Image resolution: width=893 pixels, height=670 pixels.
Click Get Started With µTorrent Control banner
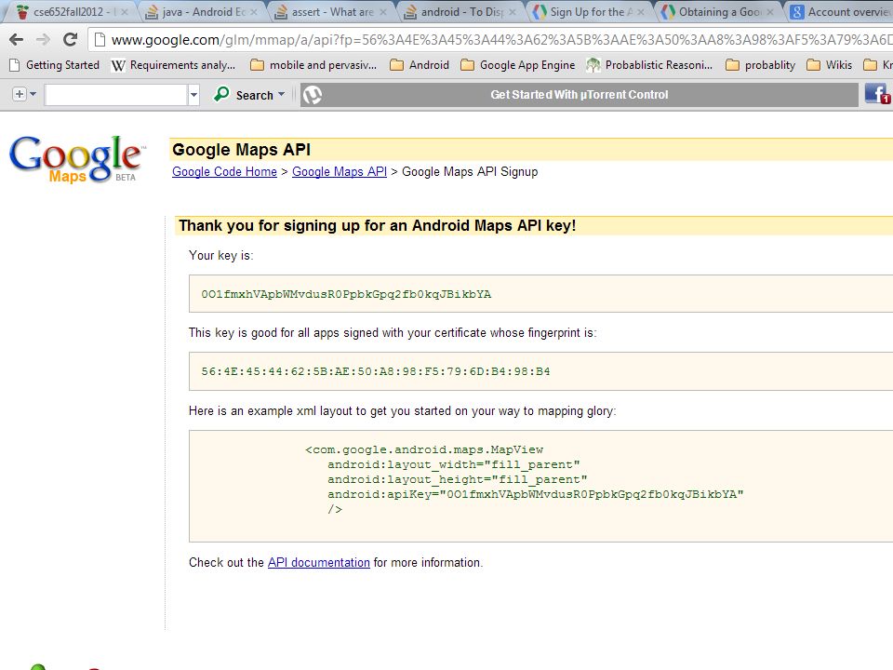580,95
